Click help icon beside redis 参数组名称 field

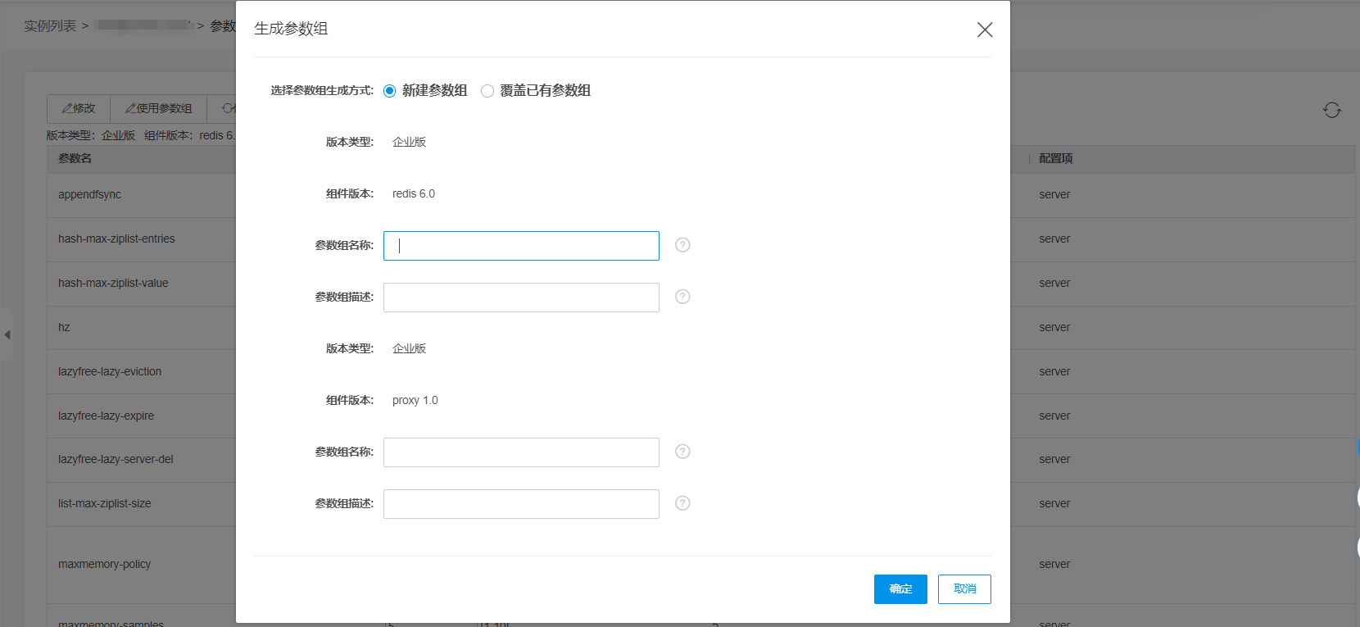(682, 245)
